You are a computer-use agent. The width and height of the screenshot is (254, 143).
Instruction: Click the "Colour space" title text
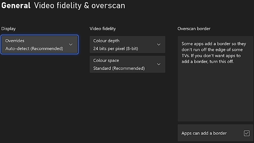(x=106, y=61)
